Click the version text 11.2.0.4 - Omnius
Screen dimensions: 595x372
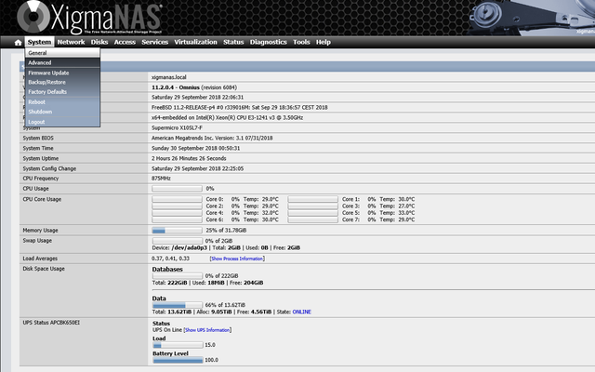176,87
